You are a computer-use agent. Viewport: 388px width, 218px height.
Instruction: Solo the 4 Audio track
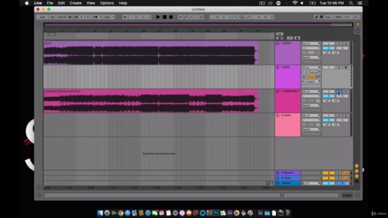(339, 116)
